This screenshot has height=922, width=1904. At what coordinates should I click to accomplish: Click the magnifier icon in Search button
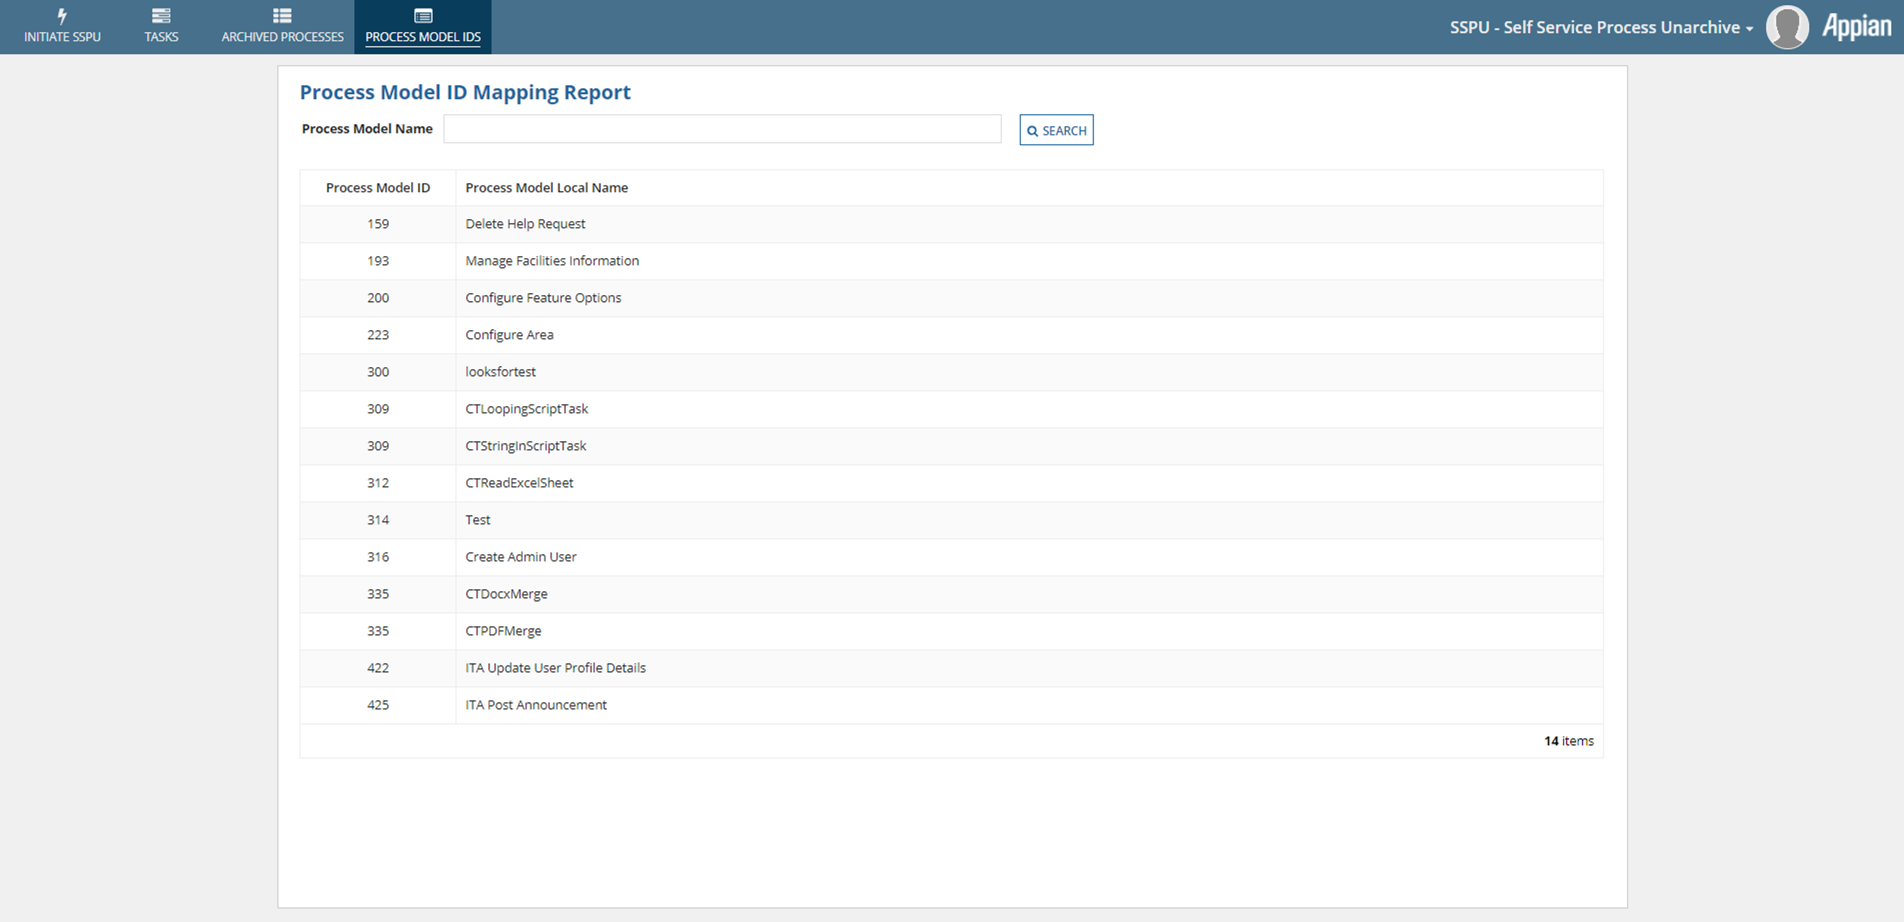pyautogui.click(x=1032, y=131)
